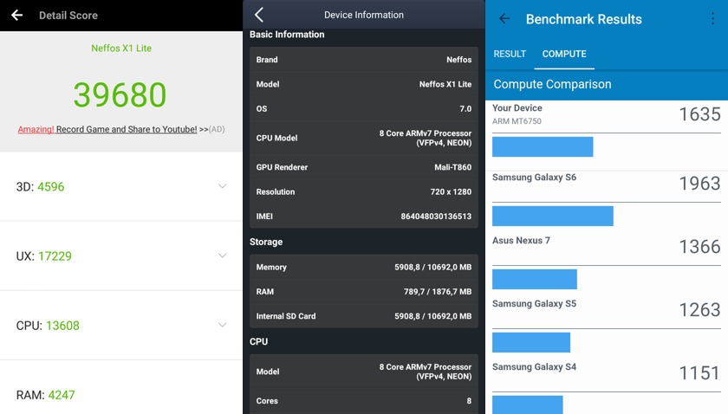Select the Internal SD Card row
The image size is (728, 414).
(364, 316)
